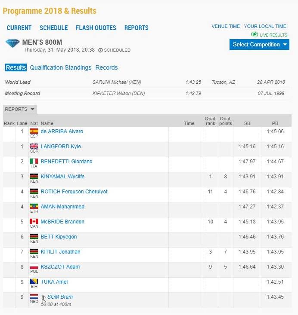
Task: Switch to Qualification Standings tab
Action: pyautogui.click(x=60, y=67)
